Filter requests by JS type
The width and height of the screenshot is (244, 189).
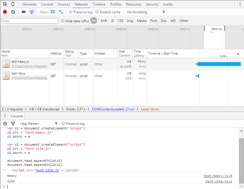112,21
